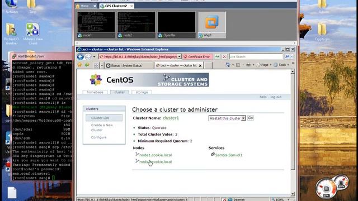Click the browser page vertical scrollbar
Image resolution: width=358 pixels, height=201 pixels.
point(293,133)
